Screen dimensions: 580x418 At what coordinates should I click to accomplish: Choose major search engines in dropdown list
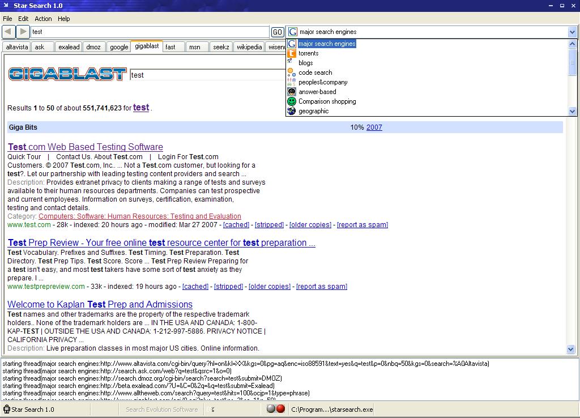pyautogui.click(x=327, y=44)
